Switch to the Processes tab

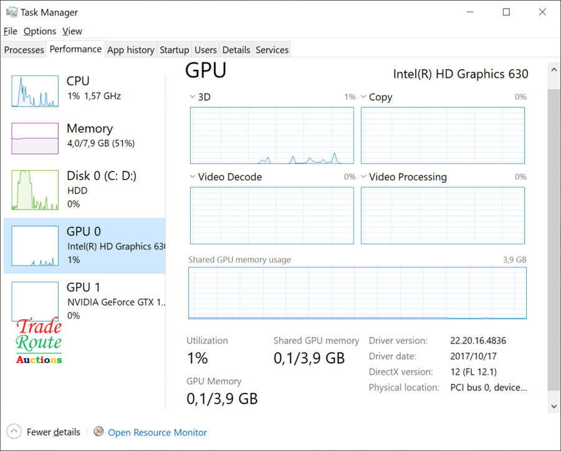tap(24, 50)
